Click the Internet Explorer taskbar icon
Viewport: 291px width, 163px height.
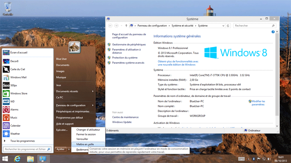click(17, 159)
